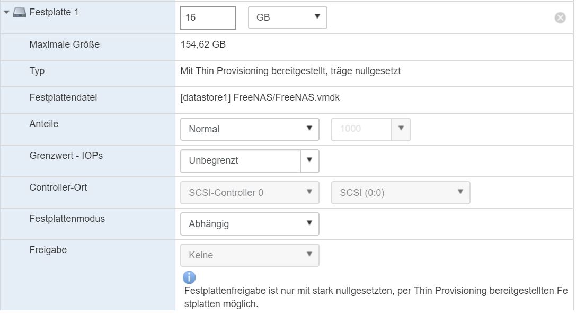Open the SCSI (0:0) dropdown
This screenshot has width=576, height=315.
tap(401, 192)
